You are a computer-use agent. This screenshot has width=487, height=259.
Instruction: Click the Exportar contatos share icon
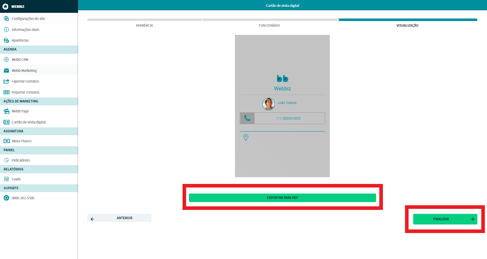point(6,81)
